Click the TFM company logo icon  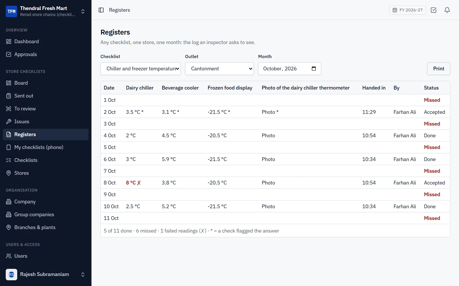[x=11, y=11]
